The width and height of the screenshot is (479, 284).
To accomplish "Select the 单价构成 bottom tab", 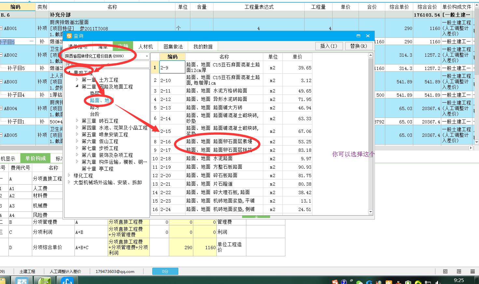I will point(35,158).
